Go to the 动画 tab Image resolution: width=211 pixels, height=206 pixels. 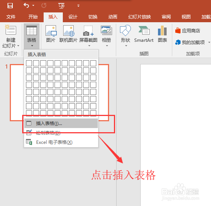(x=113, y=17)
